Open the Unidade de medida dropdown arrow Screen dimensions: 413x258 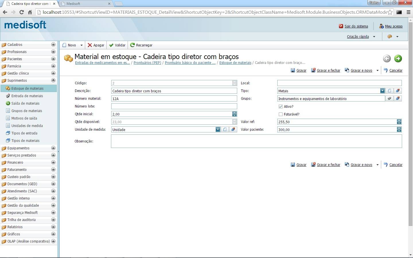(x=218, y=129)
